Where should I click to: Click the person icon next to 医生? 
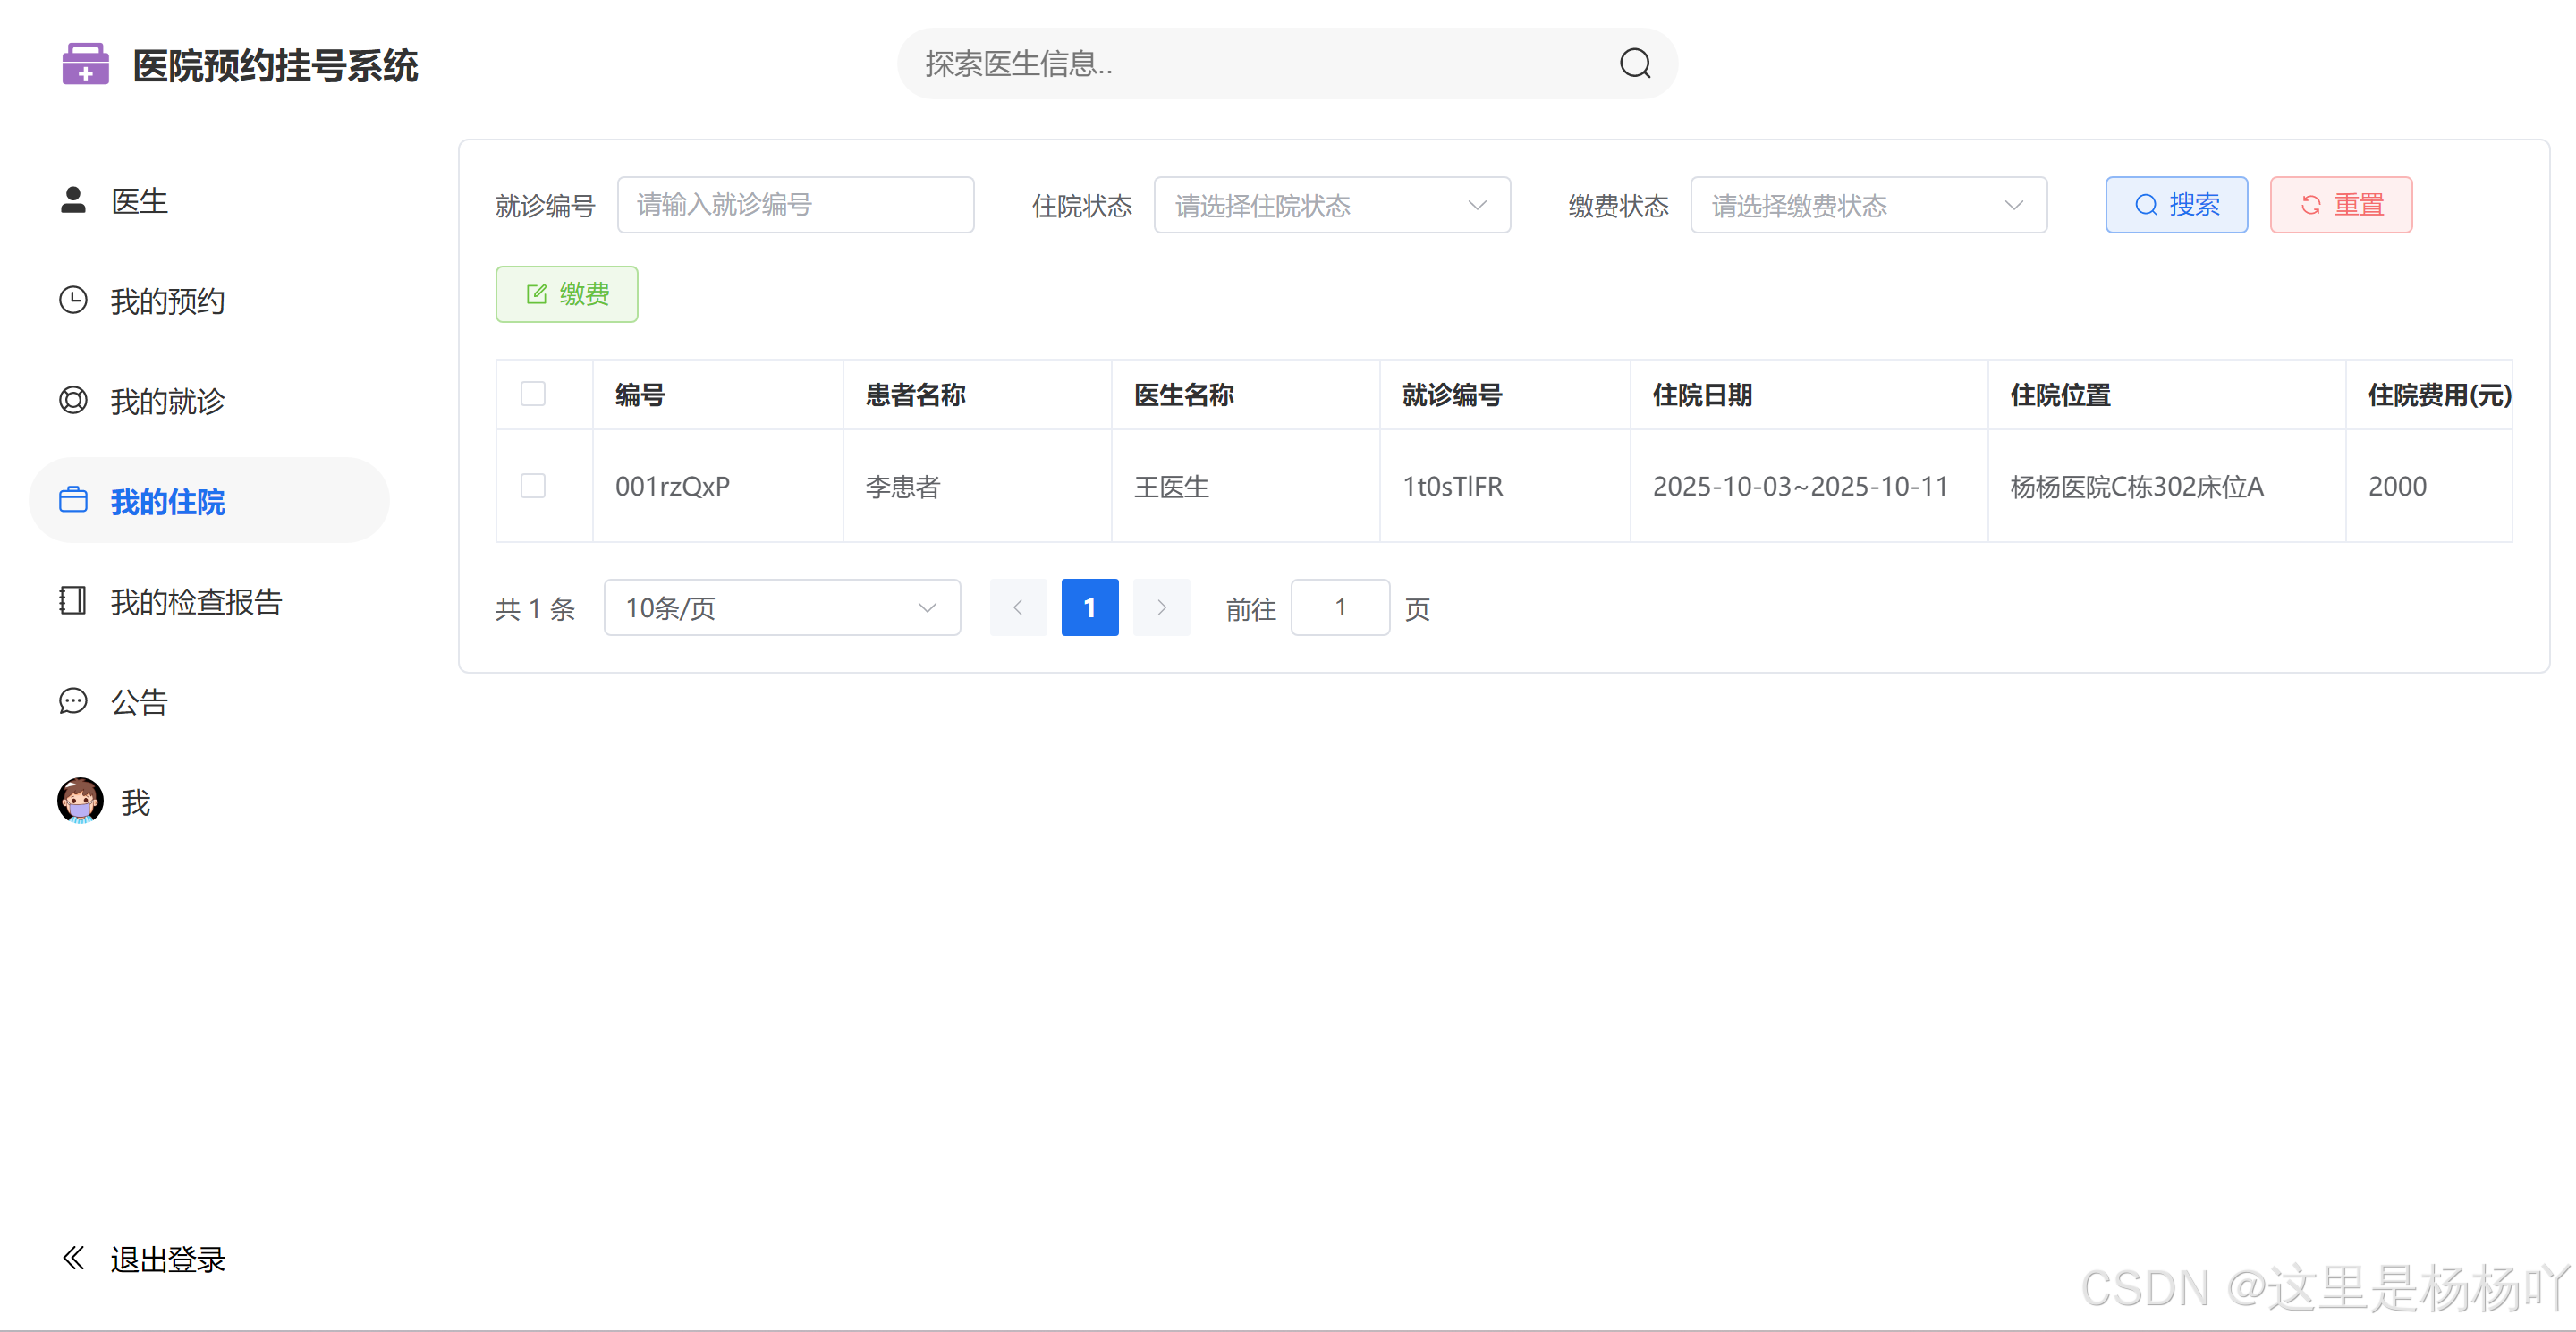coord(73,200)
